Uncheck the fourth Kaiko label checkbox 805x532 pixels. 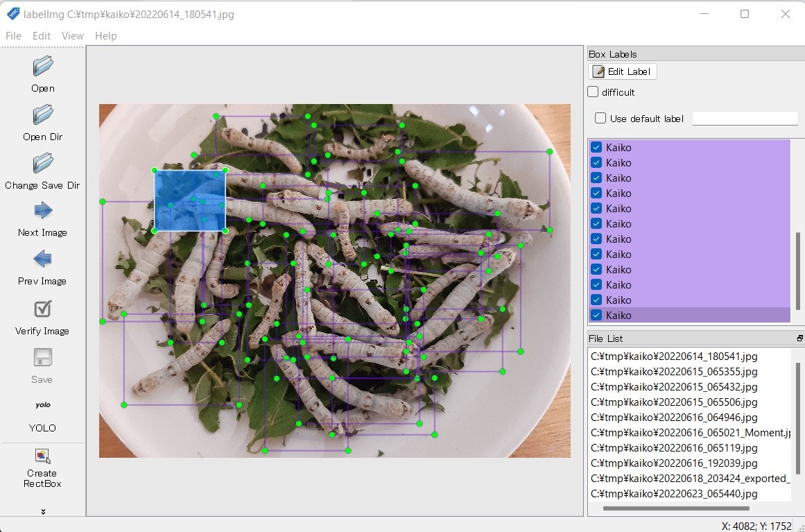[x=596, y=193]
